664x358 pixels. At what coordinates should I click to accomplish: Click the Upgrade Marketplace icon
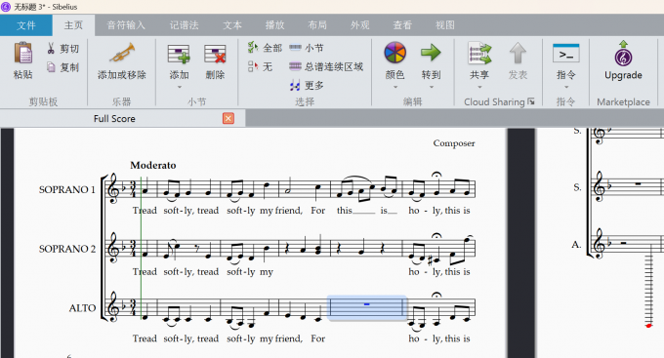coord(623,54)
